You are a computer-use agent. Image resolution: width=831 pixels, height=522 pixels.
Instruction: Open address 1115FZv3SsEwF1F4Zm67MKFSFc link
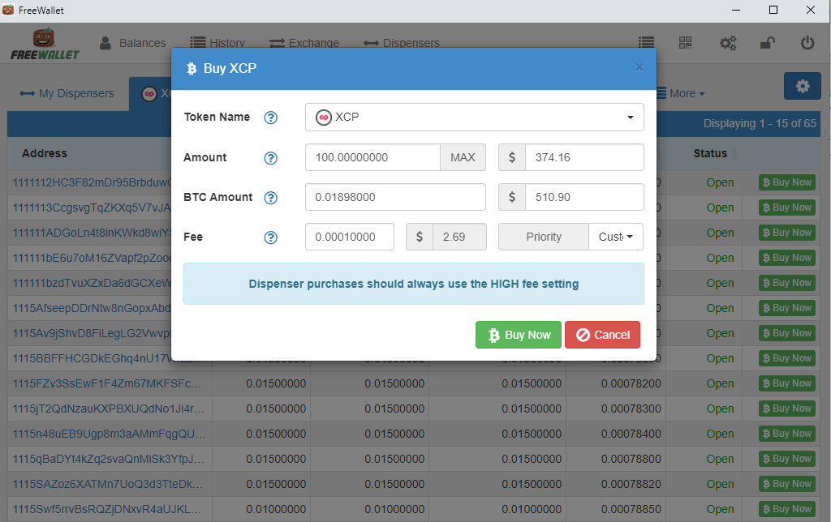coord(107,383)
